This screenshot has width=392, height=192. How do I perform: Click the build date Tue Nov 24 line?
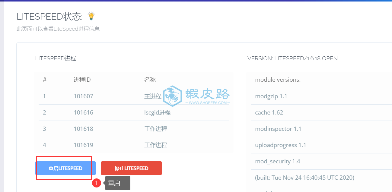305,178
